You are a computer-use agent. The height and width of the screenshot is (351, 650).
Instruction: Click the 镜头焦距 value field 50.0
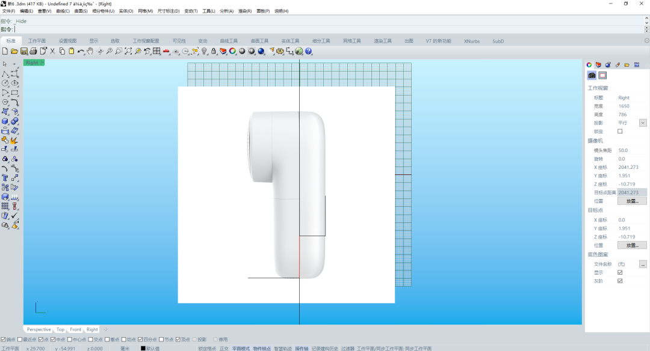[623, 150]
